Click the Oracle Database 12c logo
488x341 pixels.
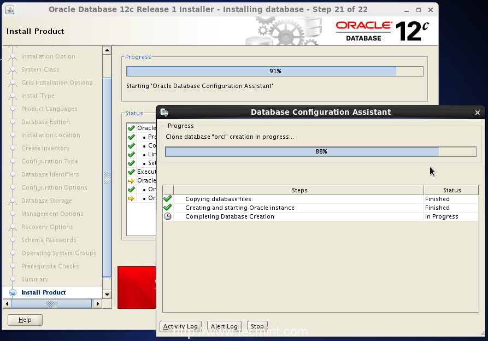click(x=382, y=31)
